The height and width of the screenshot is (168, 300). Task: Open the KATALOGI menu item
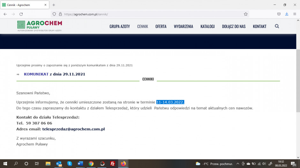(x=207, y=26)
